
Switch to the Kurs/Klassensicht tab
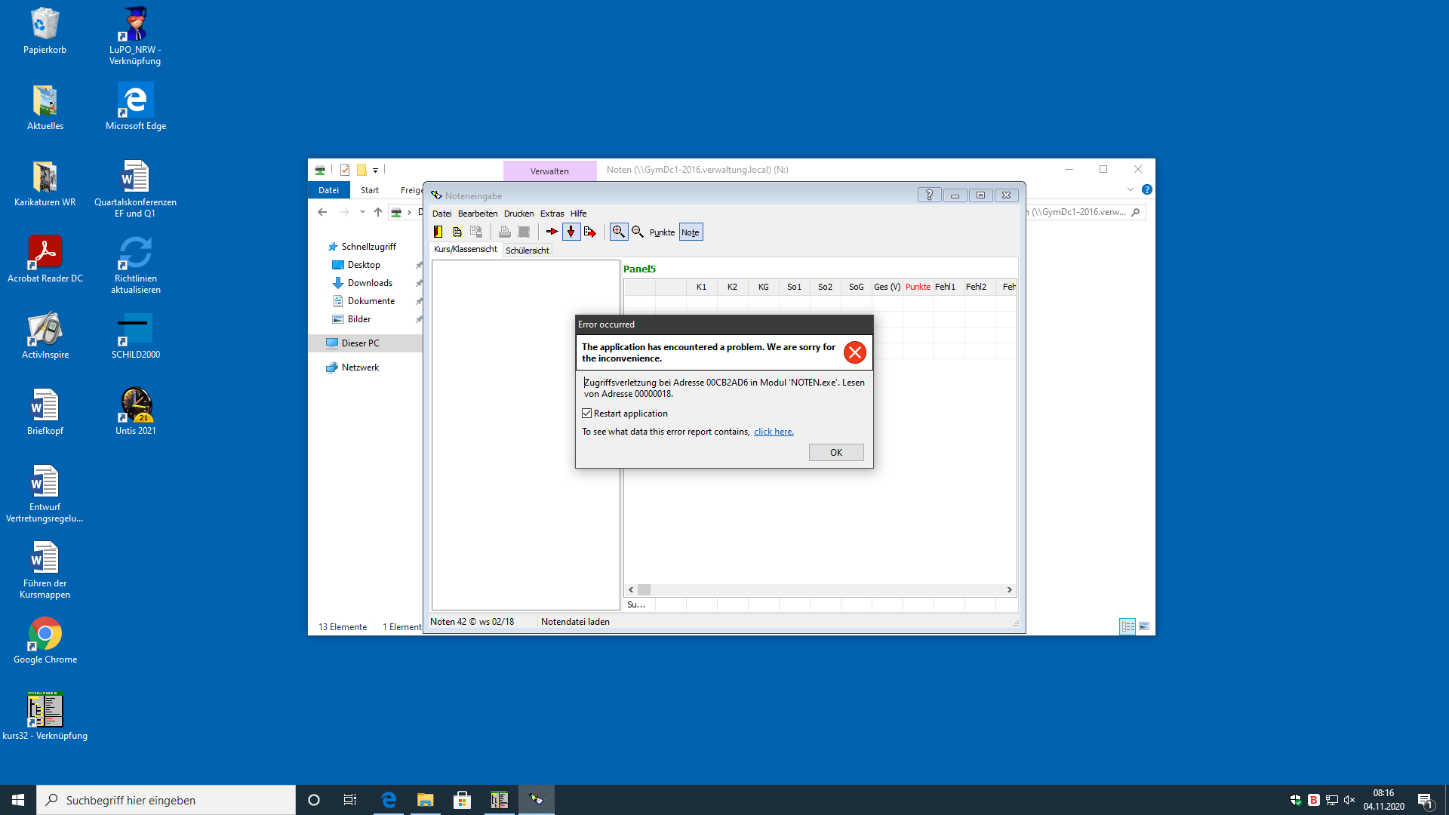[x=466, y=250]
